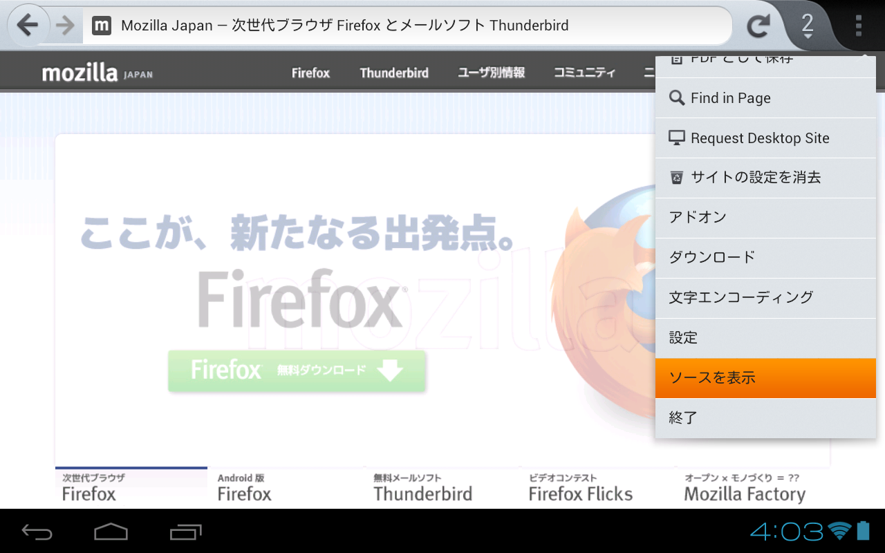Viewport: 885px width, 553px height.
Task: Open アドオン from the menu
Action: [765, 218]
